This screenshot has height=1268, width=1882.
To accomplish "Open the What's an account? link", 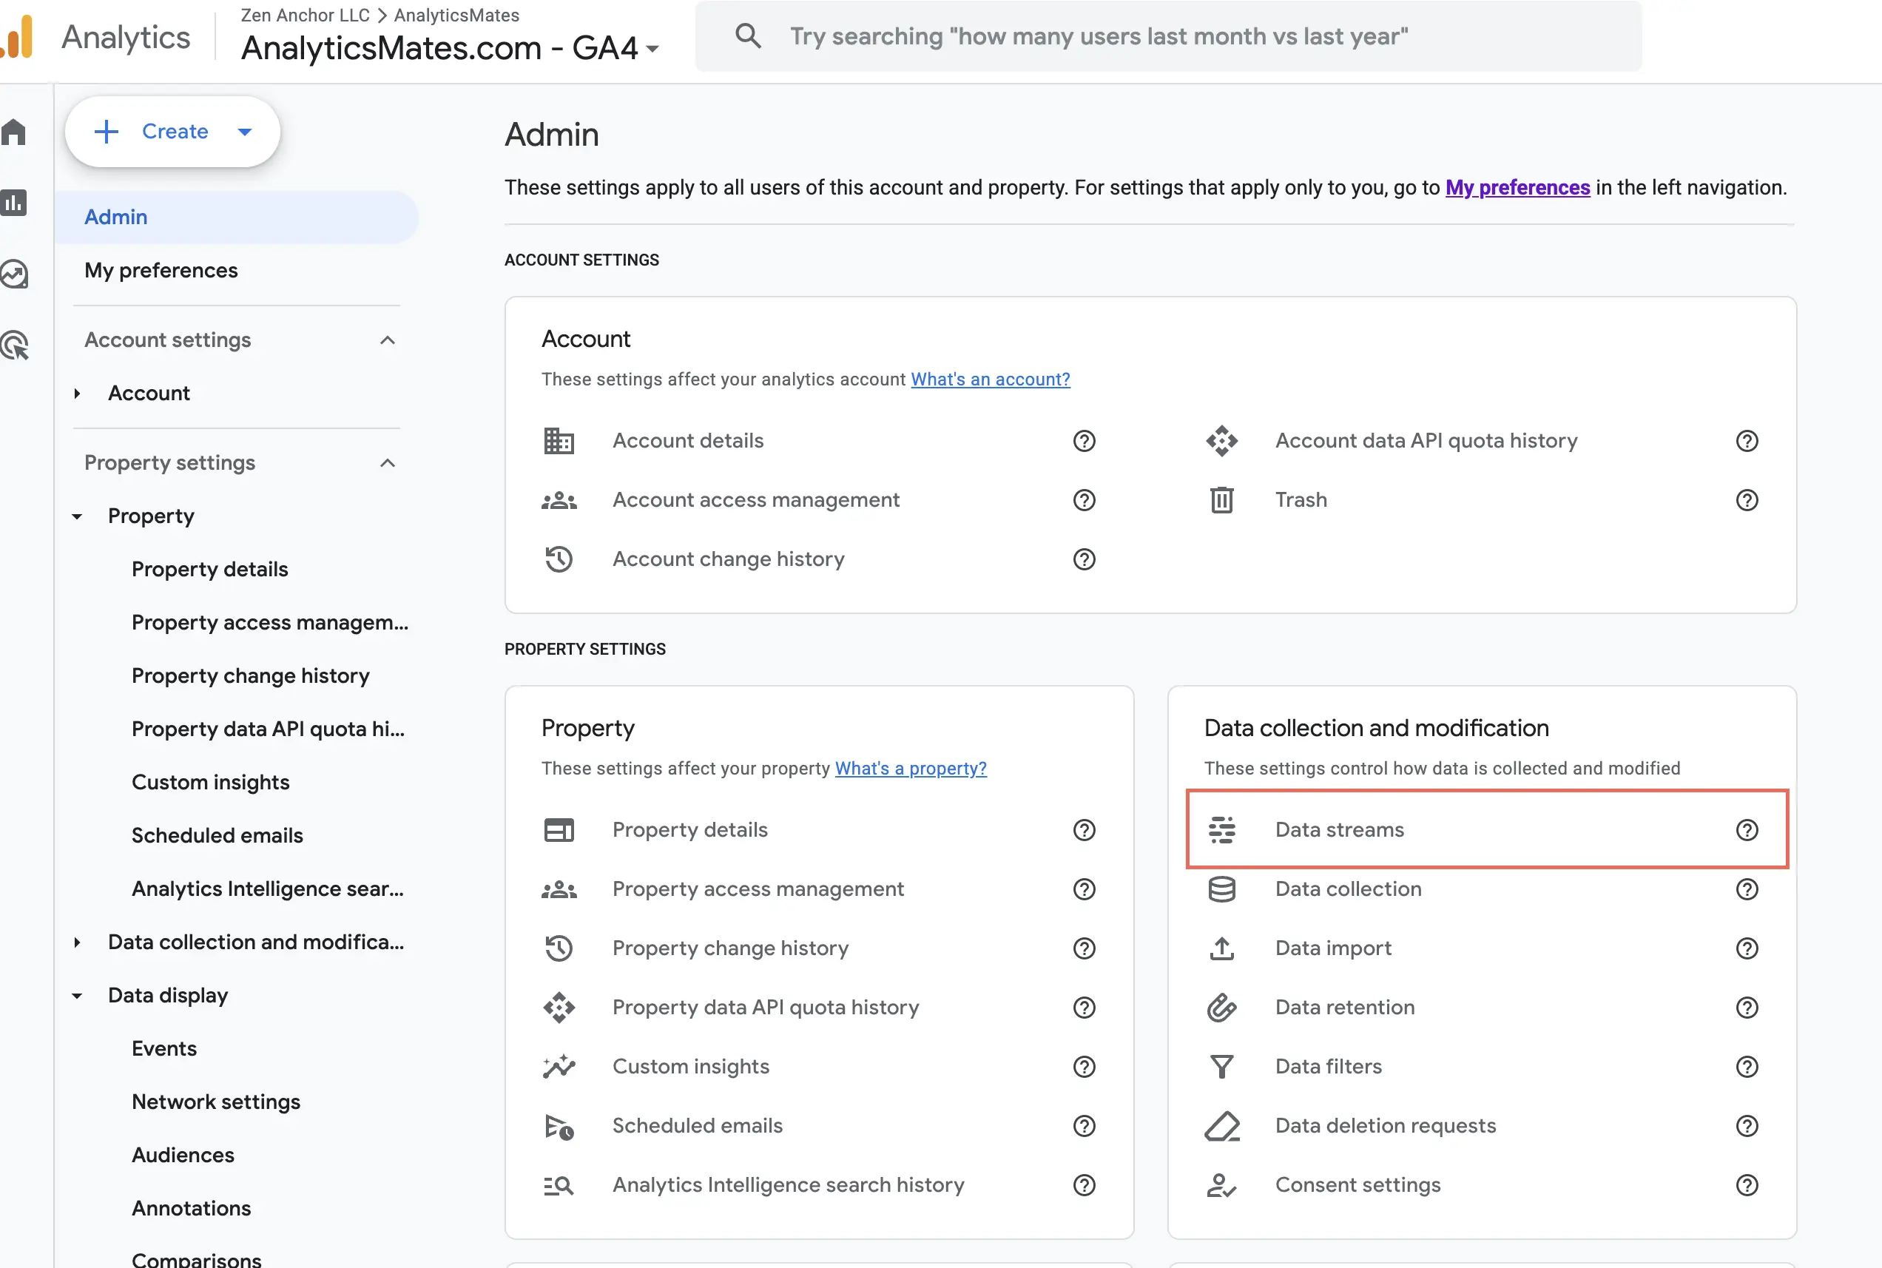I will tap(991, 380).
